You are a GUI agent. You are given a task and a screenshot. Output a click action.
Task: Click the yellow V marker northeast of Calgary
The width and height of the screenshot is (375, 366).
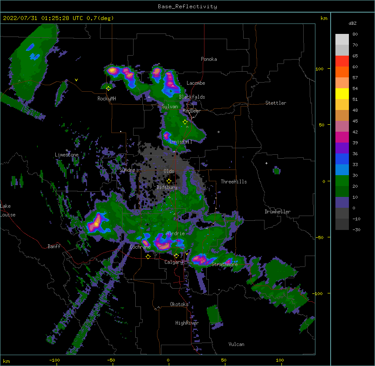tap(187, 254)
